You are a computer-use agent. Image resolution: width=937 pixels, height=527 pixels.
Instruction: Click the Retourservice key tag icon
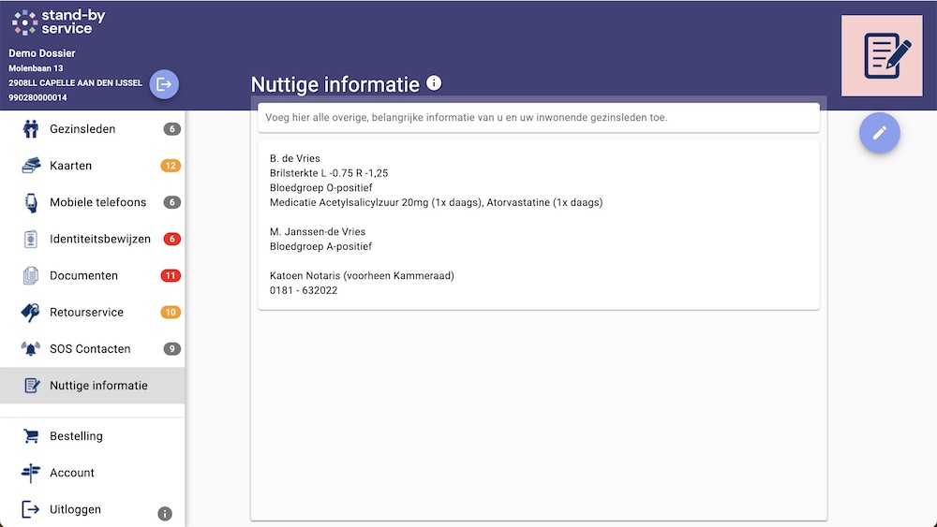31,312
